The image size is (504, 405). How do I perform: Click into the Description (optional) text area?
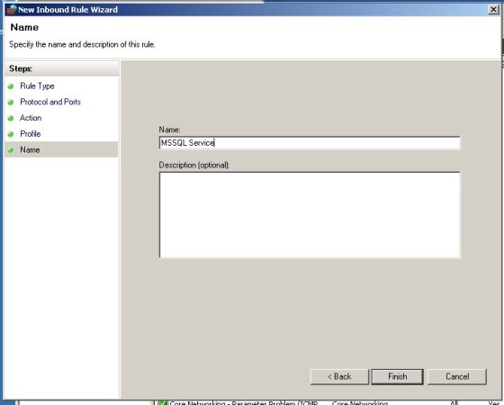pyautogui.click(x=310, y=215)
